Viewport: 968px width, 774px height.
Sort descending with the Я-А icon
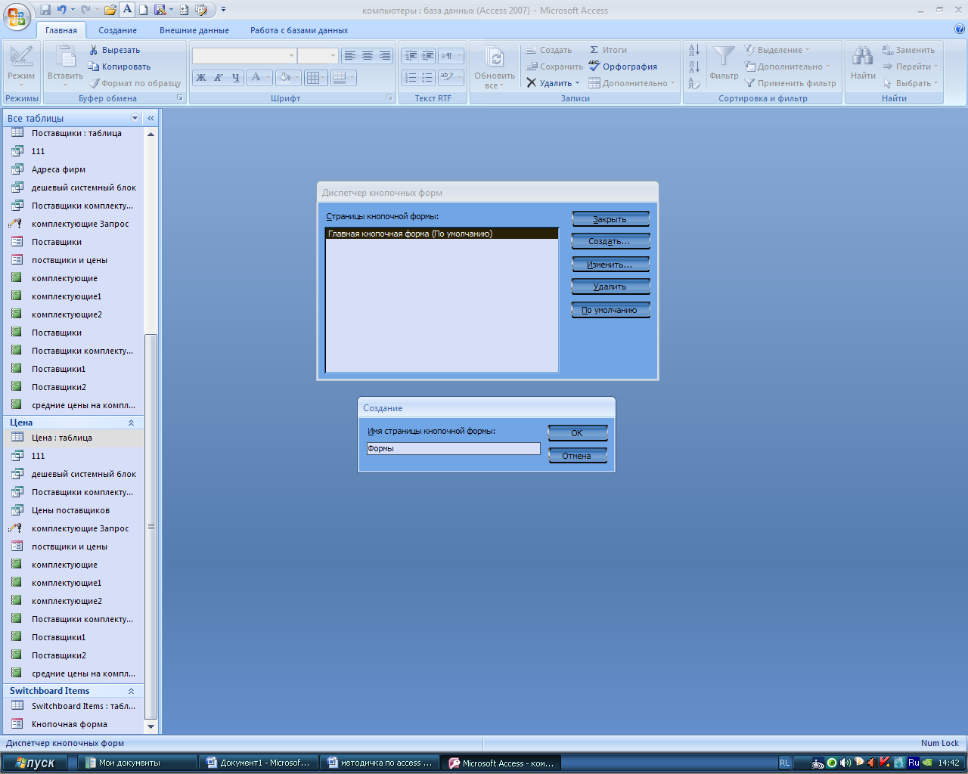[694, 67]
